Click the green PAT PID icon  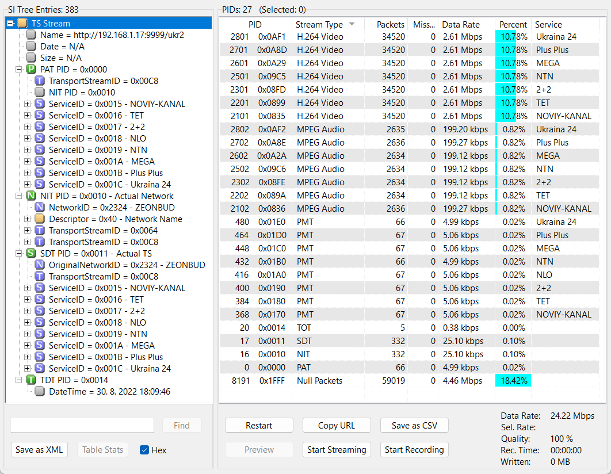[x=31, y=70]
